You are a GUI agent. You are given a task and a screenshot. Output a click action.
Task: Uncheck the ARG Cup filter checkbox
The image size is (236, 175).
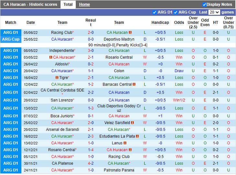(175, 12)
